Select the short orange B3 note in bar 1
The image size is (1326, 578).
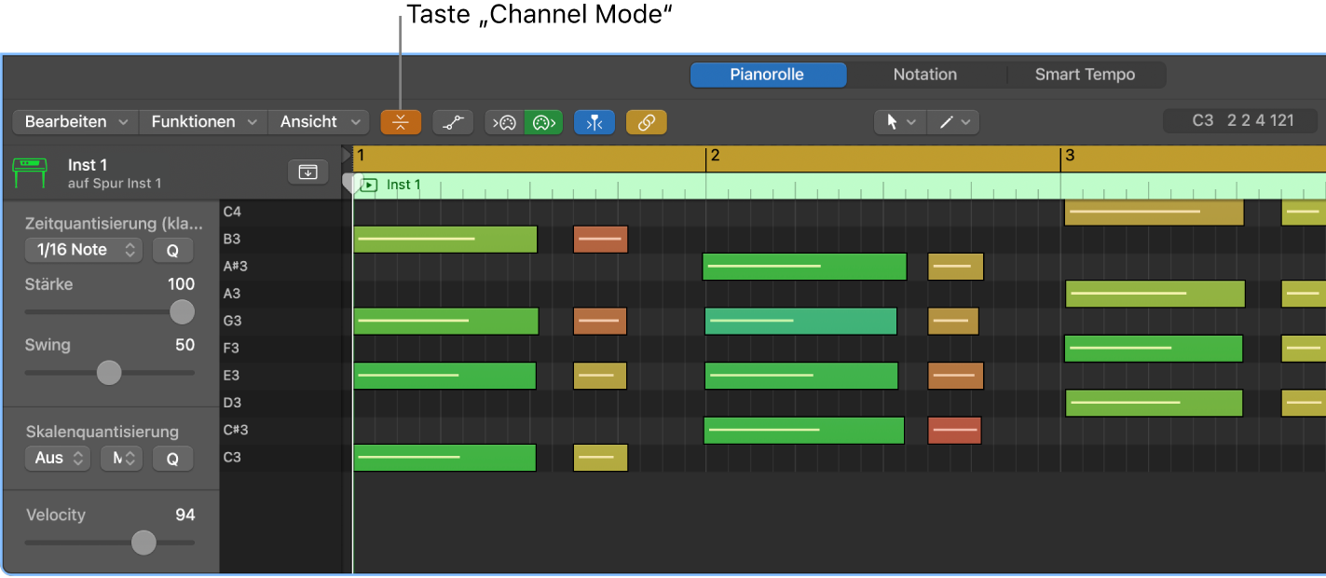point(600,240)
